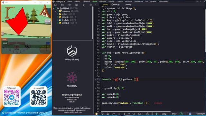
Task: Click the sliders icon in bottom bar
Action: coord(108,114)
